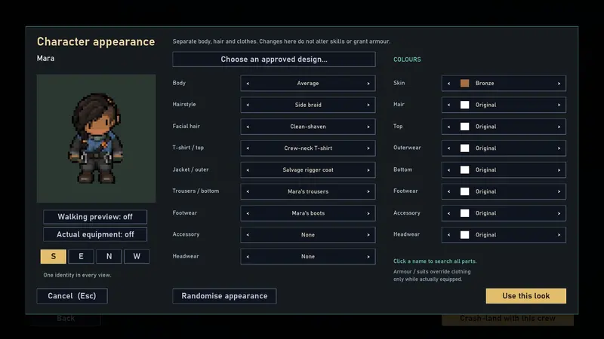
Task: Click next arrow for Jacket / outer
Action: click(368, 170)
